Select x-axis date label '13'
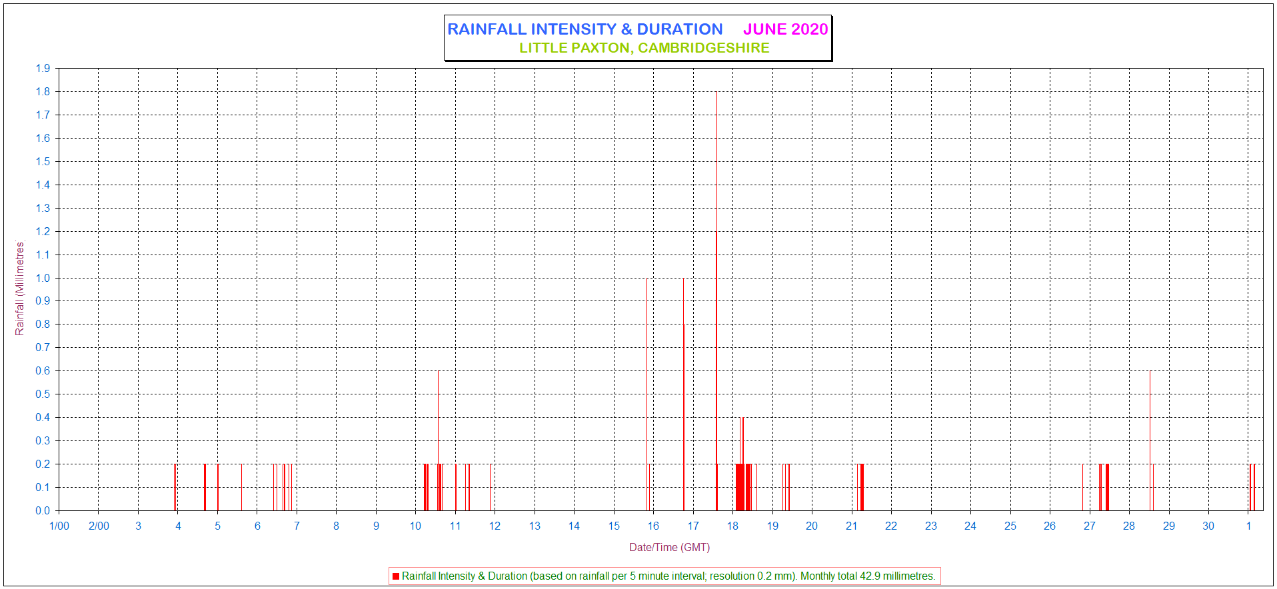Screen dimensions: 1277x589 coord(535,526)
